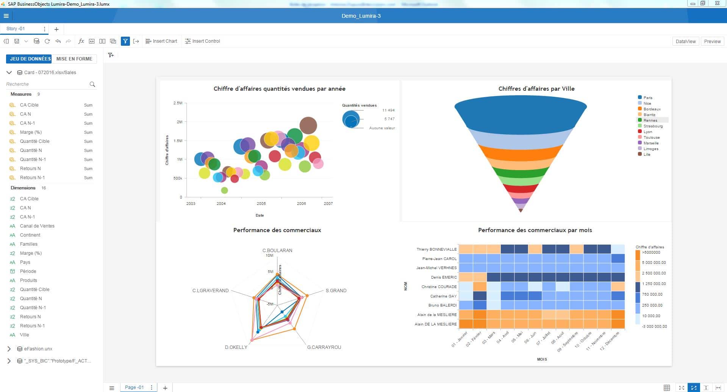This screenshot has width=727, height=392.
Task: Open the Story -01 tab options menu
Action: (x=44, y=29)
